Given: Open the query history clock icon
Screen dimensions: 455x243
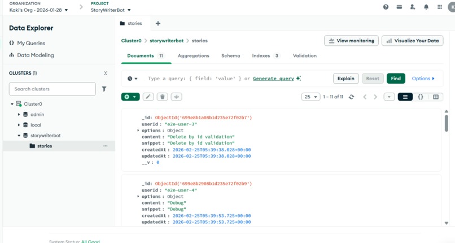Looking at the screenshot, I should pyautogui.click(x=132, y=79).
